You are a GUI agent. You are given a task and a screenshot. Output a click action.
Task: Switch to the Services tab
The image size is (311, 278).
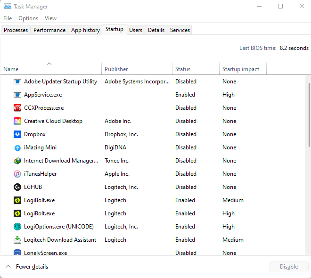pyautogui.click(x=180, y=30)
